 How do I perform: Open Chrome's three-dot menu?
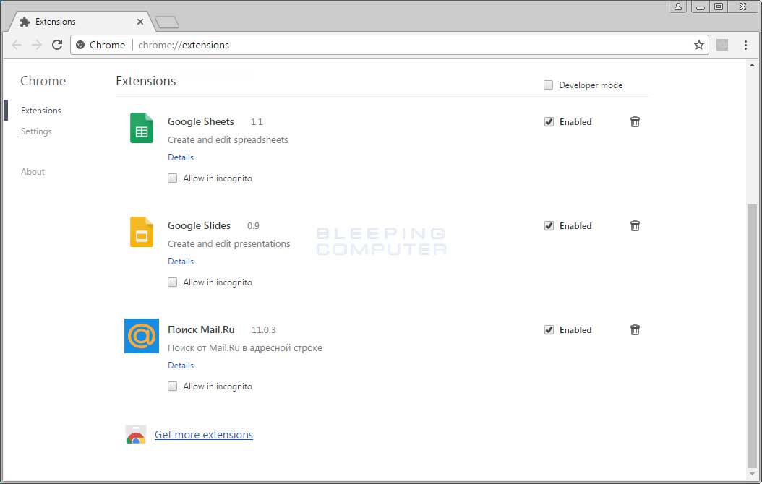coord(746,45)
